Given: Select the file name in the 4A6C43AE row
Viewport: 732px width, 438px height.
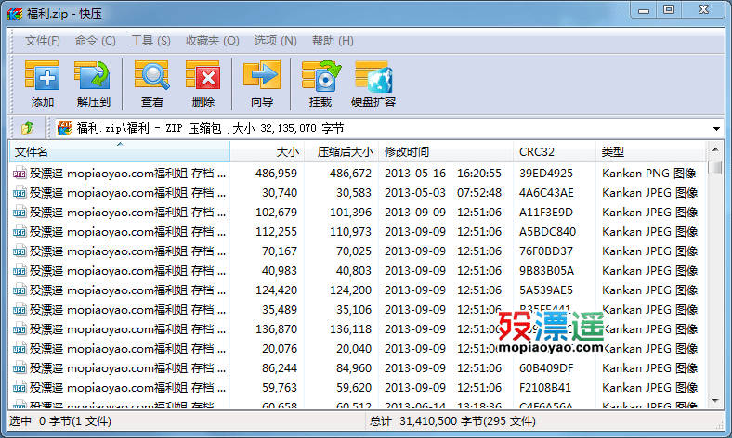Looking at the screenshot, I should [127, 193].
